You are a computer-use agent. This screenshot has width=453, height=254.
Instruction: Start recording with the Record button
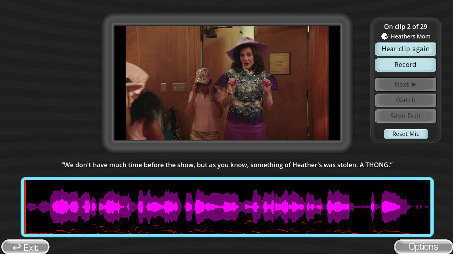(x=405, y=65)
